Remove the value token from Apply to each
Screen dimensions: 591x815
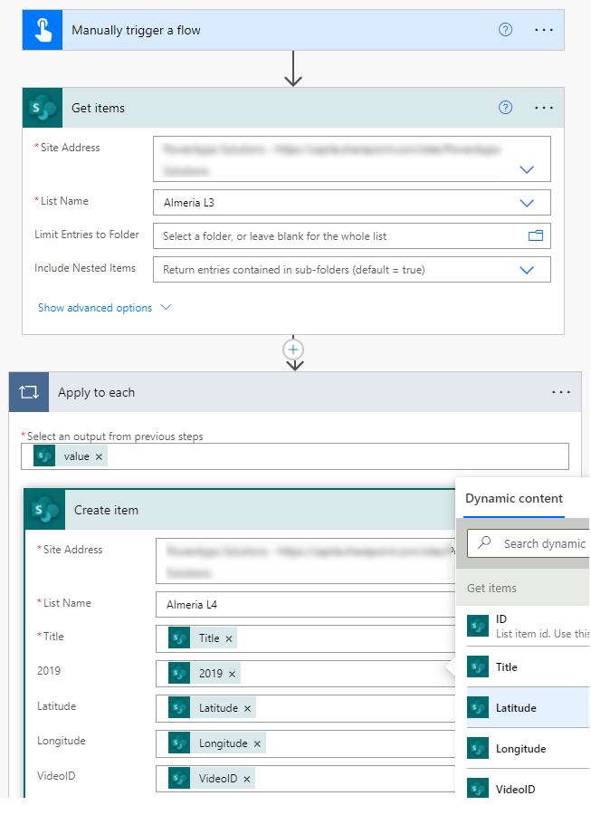click(x=99, y=456)
